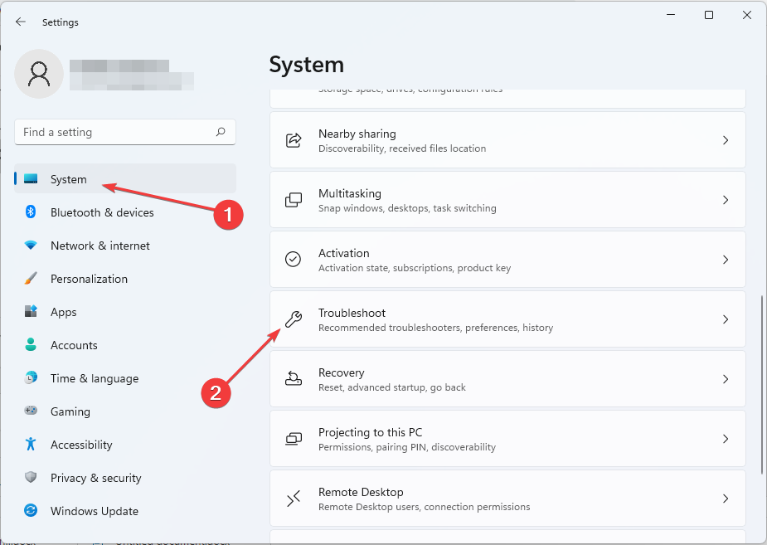Click the Bluetooth icon in sidebar
The image size is (767, 545).
pyautogui.click(x=31, y=212)
